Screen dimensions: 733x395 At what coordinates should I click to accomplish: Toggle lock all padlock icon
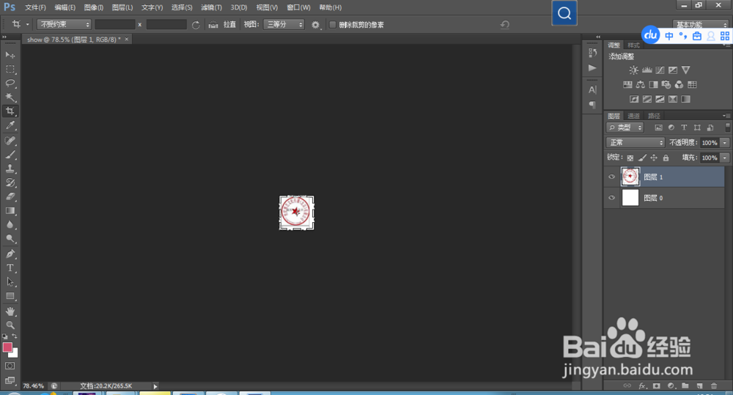click(666, 158)
